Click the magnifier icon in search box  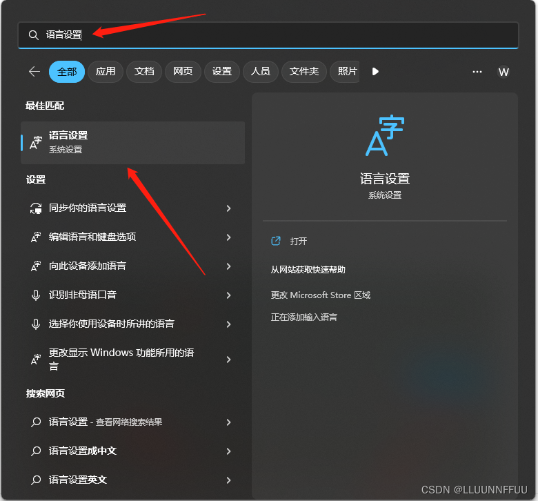[33, 35]
